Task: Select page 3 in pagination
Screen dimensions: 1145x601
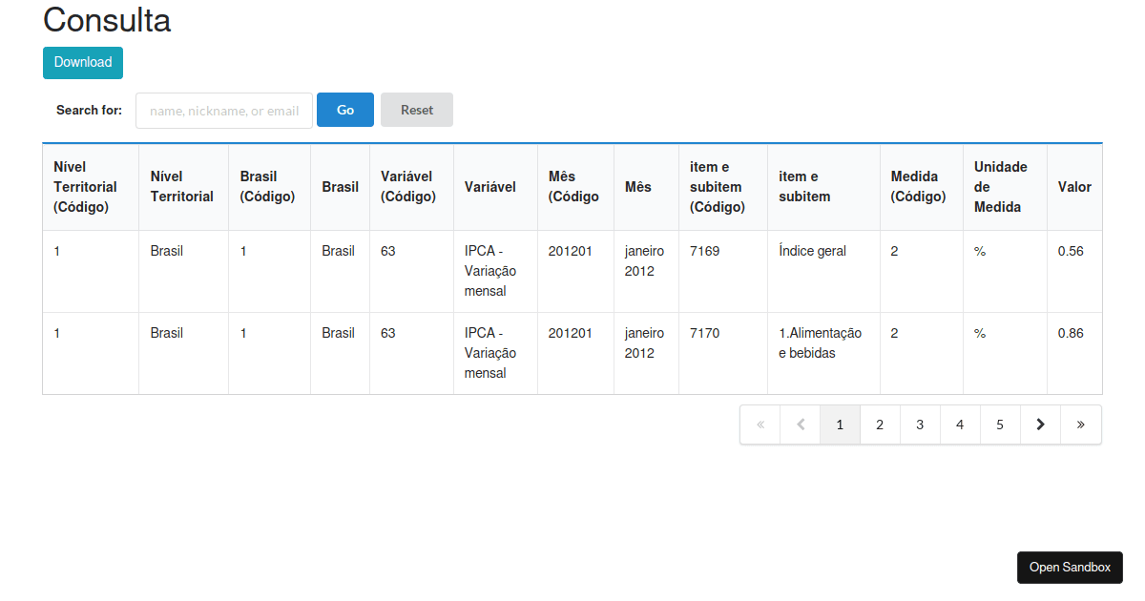Action: (x=920, y=424)
